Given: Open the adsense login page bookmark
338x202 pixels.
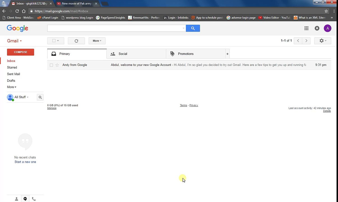Looking at the screenshot, I should 241,17.
